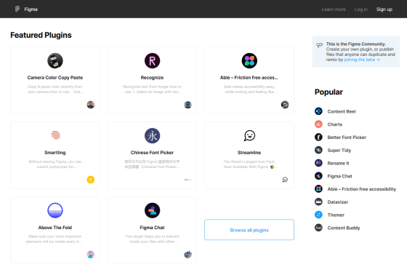The image size is (407, 267).
Task: Click Smartling description about submitting prototypes
Action: click(x=55, y=164)
